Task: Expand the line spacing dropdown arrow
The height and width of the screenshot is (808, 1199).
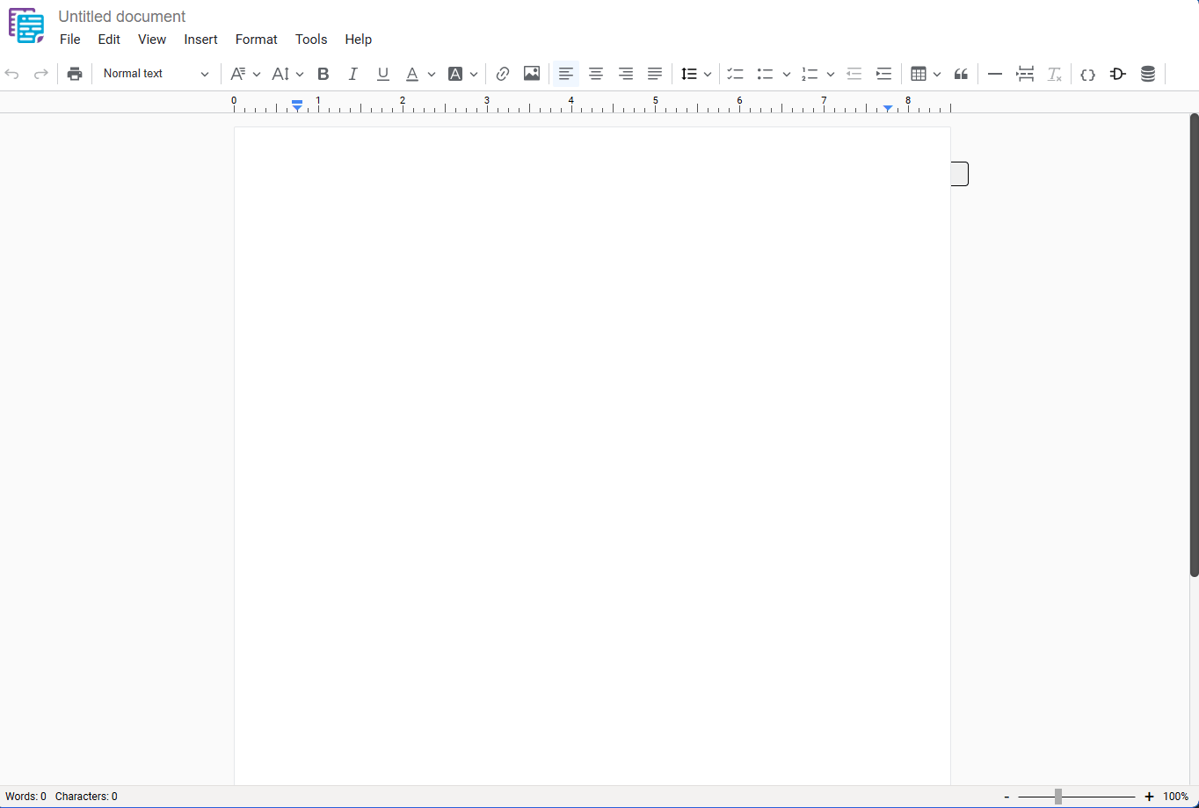Action: (708, 74)
